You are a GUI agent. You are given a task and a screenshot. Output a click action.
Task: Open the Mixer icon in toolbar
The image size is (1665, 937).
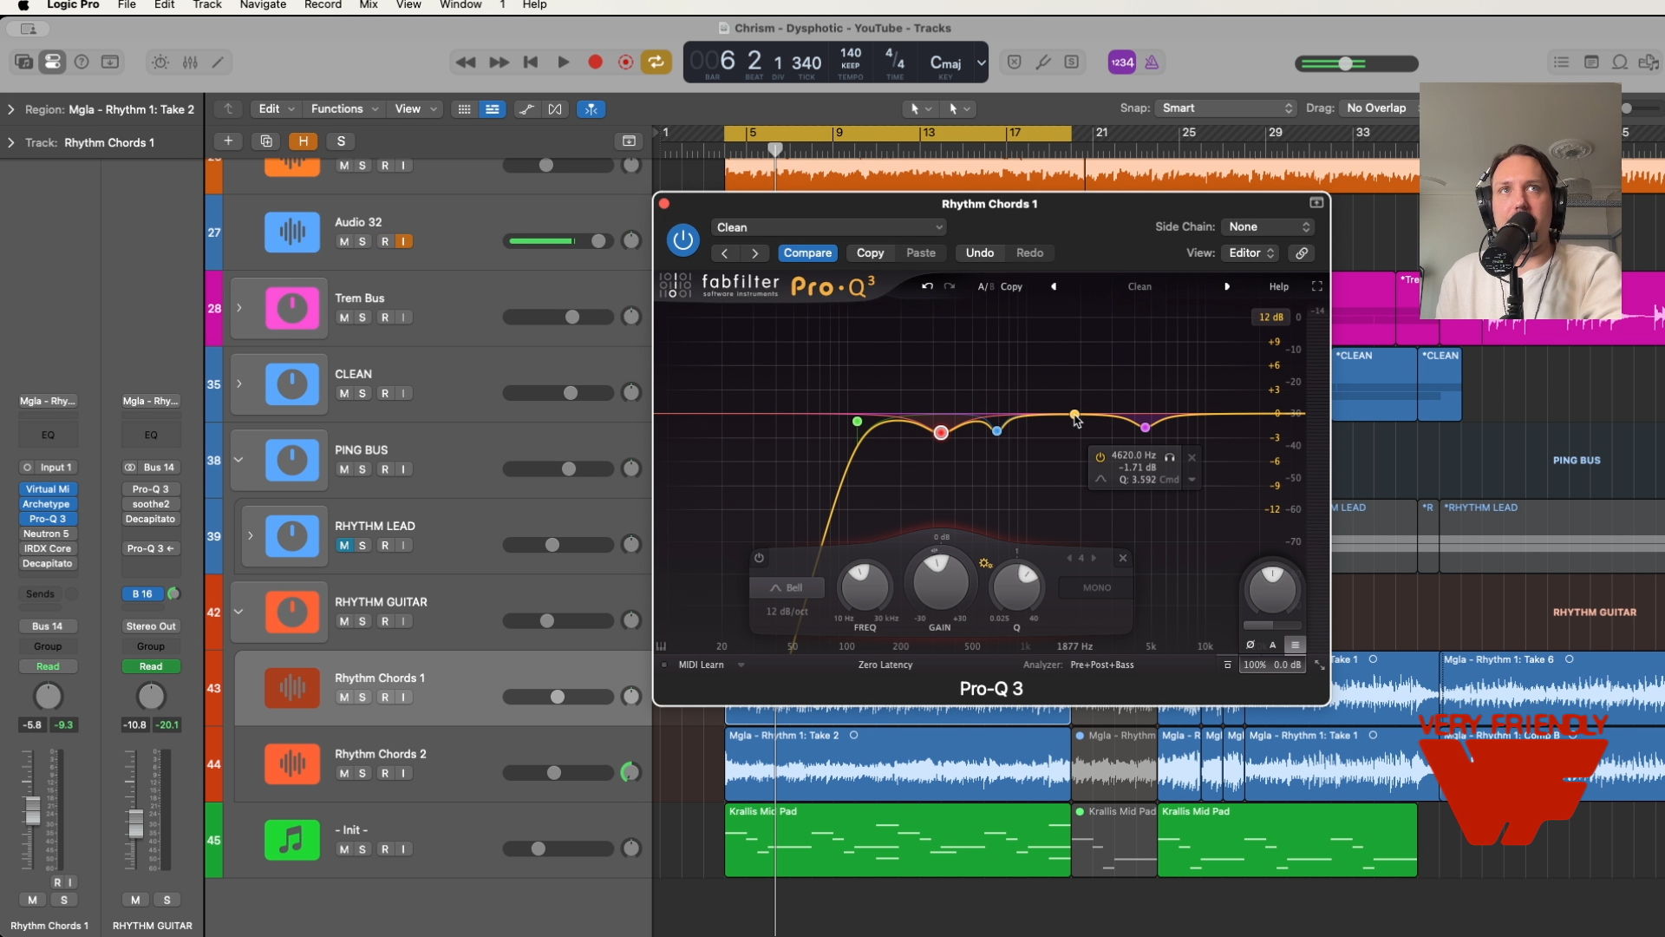pos(190,62)
